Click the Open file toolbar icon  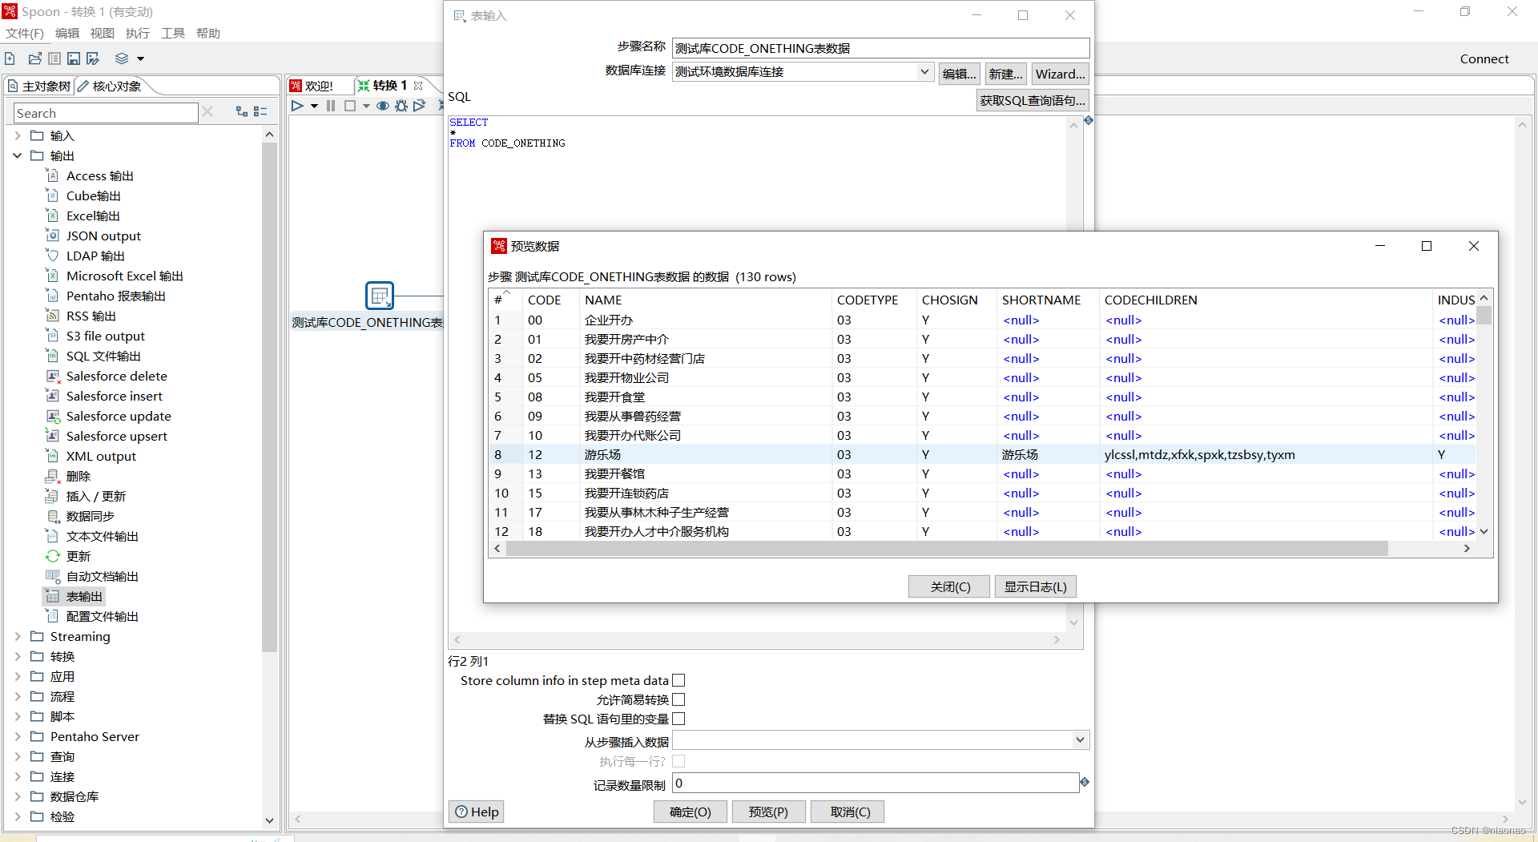tap(34, 58)
